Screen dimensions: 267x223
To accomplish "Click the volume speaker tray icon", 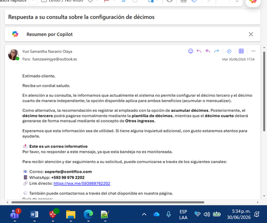I will (207, 214).
